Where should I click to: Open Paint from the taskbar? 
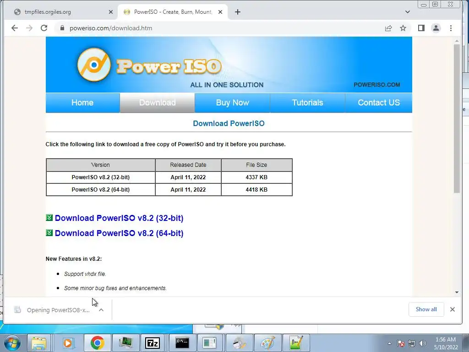[x=267, y=343]
